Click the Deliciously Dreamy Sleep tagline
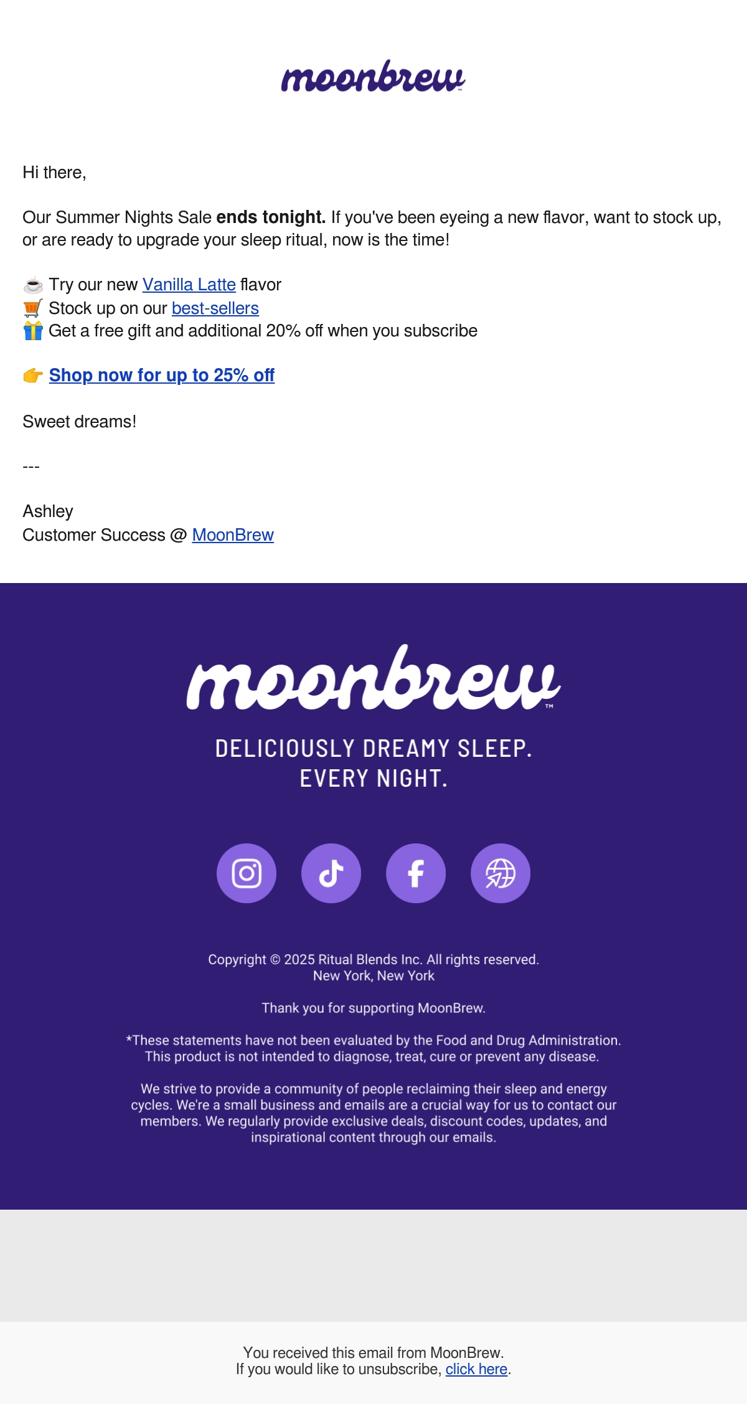The image size is (747, 1404). [x=374, y=763]
